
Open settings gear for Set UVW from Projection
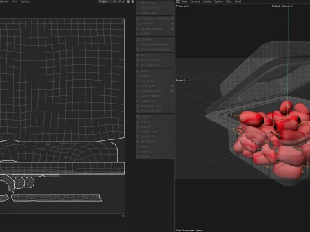[172, 19]
